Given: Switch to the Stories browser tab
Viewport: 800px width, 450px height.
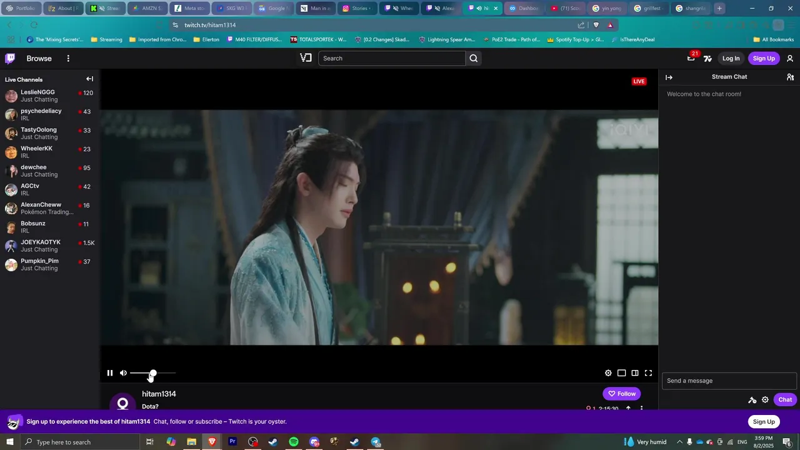Looking at the screenshot, I should pyautogui.click(x=356, y=8).
